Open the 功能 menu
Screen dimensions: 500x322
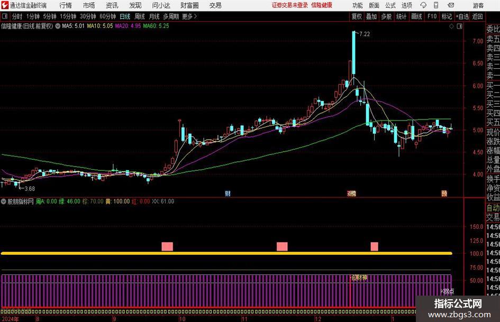coord(358,5)
